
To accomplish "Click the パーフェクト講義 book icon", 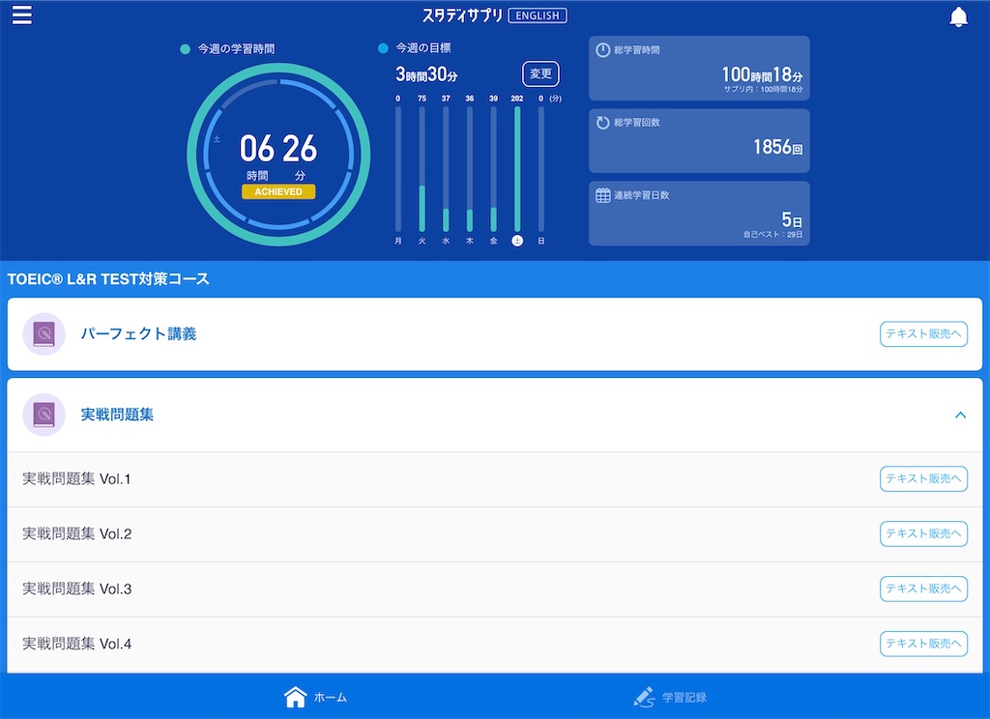I will [x=44, y=334].
